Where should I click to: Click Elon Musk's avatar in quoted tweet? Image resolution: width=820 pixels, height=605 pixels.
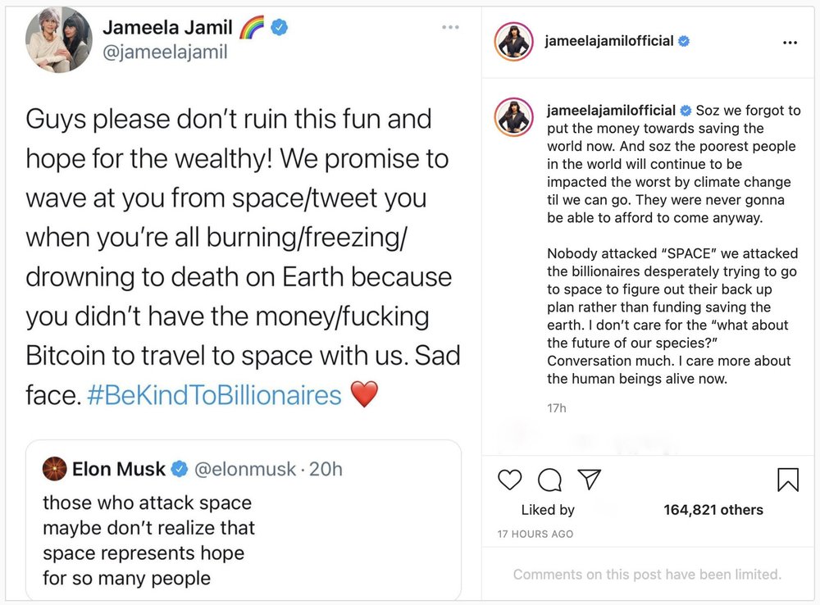pyautogui.click(x=54, y=469)
